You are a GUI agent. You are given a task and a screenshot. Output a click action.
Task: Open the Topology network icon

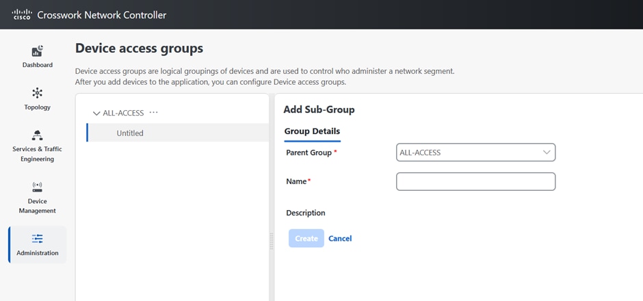[38, 93]
